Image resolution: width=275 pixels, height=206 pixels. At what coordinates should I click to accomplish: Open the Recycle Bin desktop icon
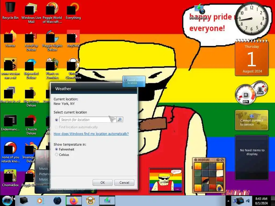pos(10,10)
